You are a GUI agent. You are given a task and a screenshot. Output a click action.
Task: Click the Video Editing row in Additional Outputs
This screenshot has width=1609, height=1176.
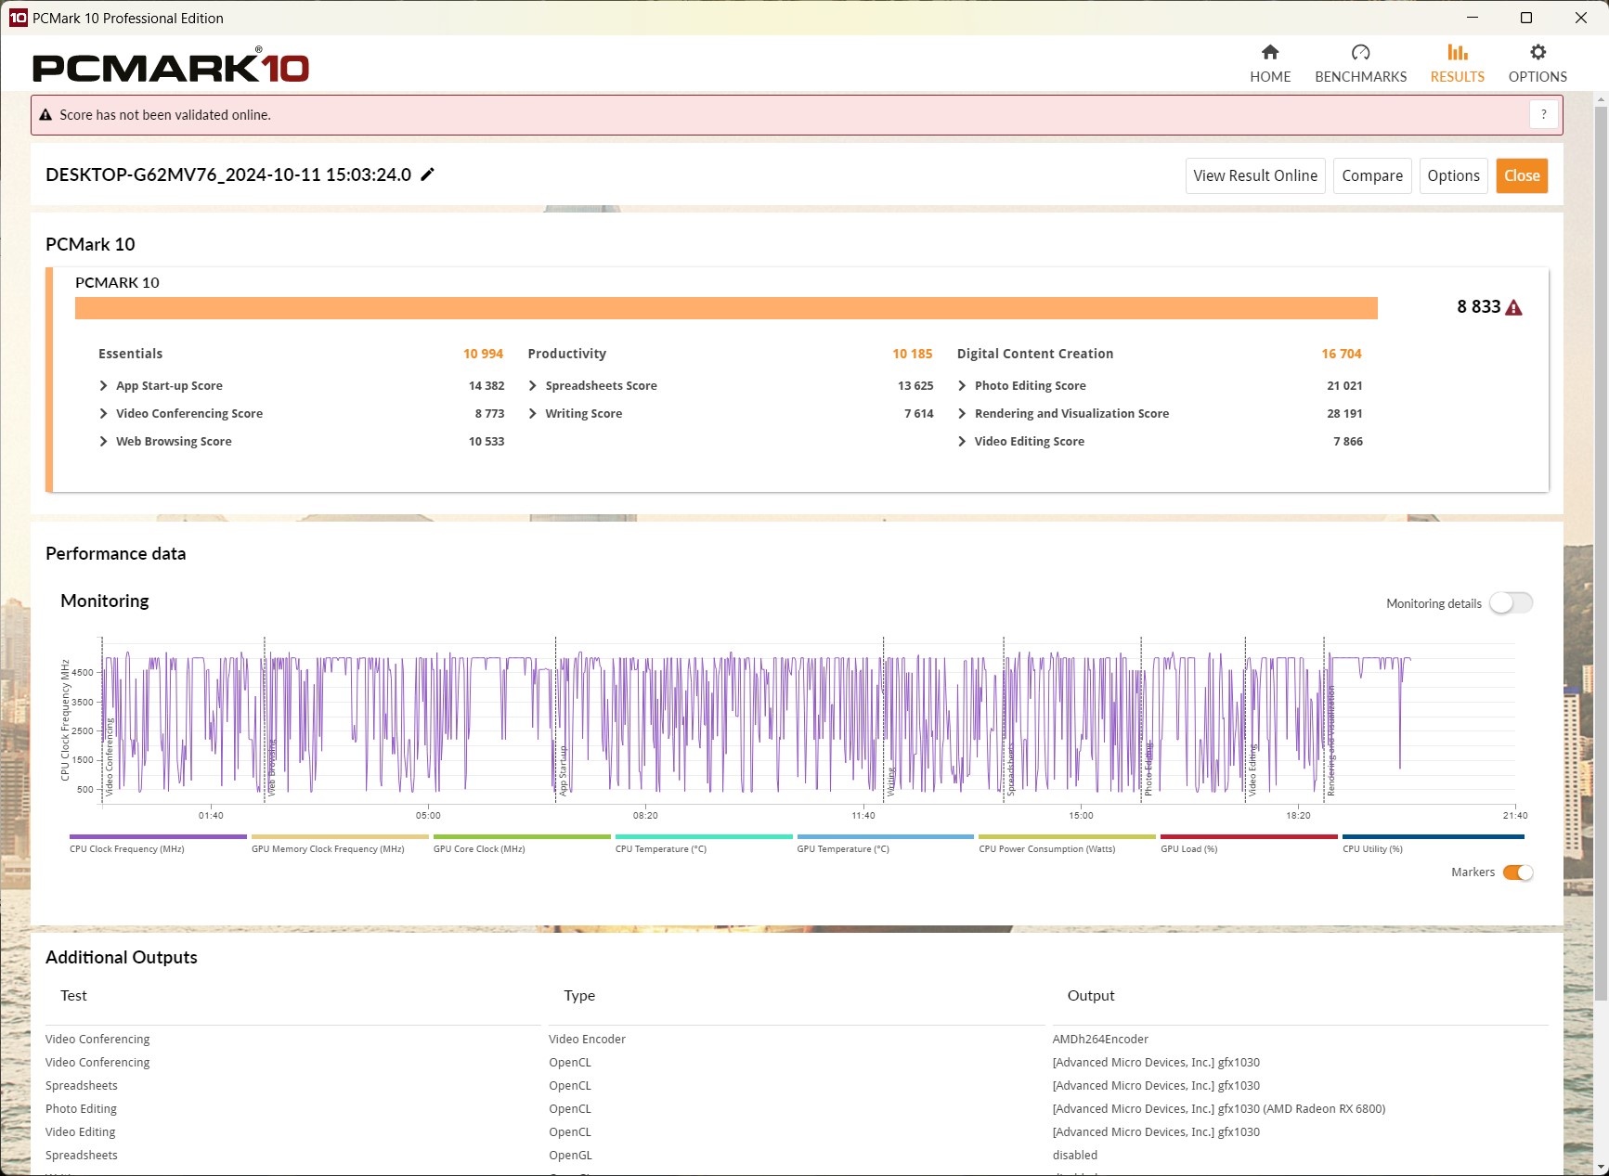click(x=81, y=1132)
